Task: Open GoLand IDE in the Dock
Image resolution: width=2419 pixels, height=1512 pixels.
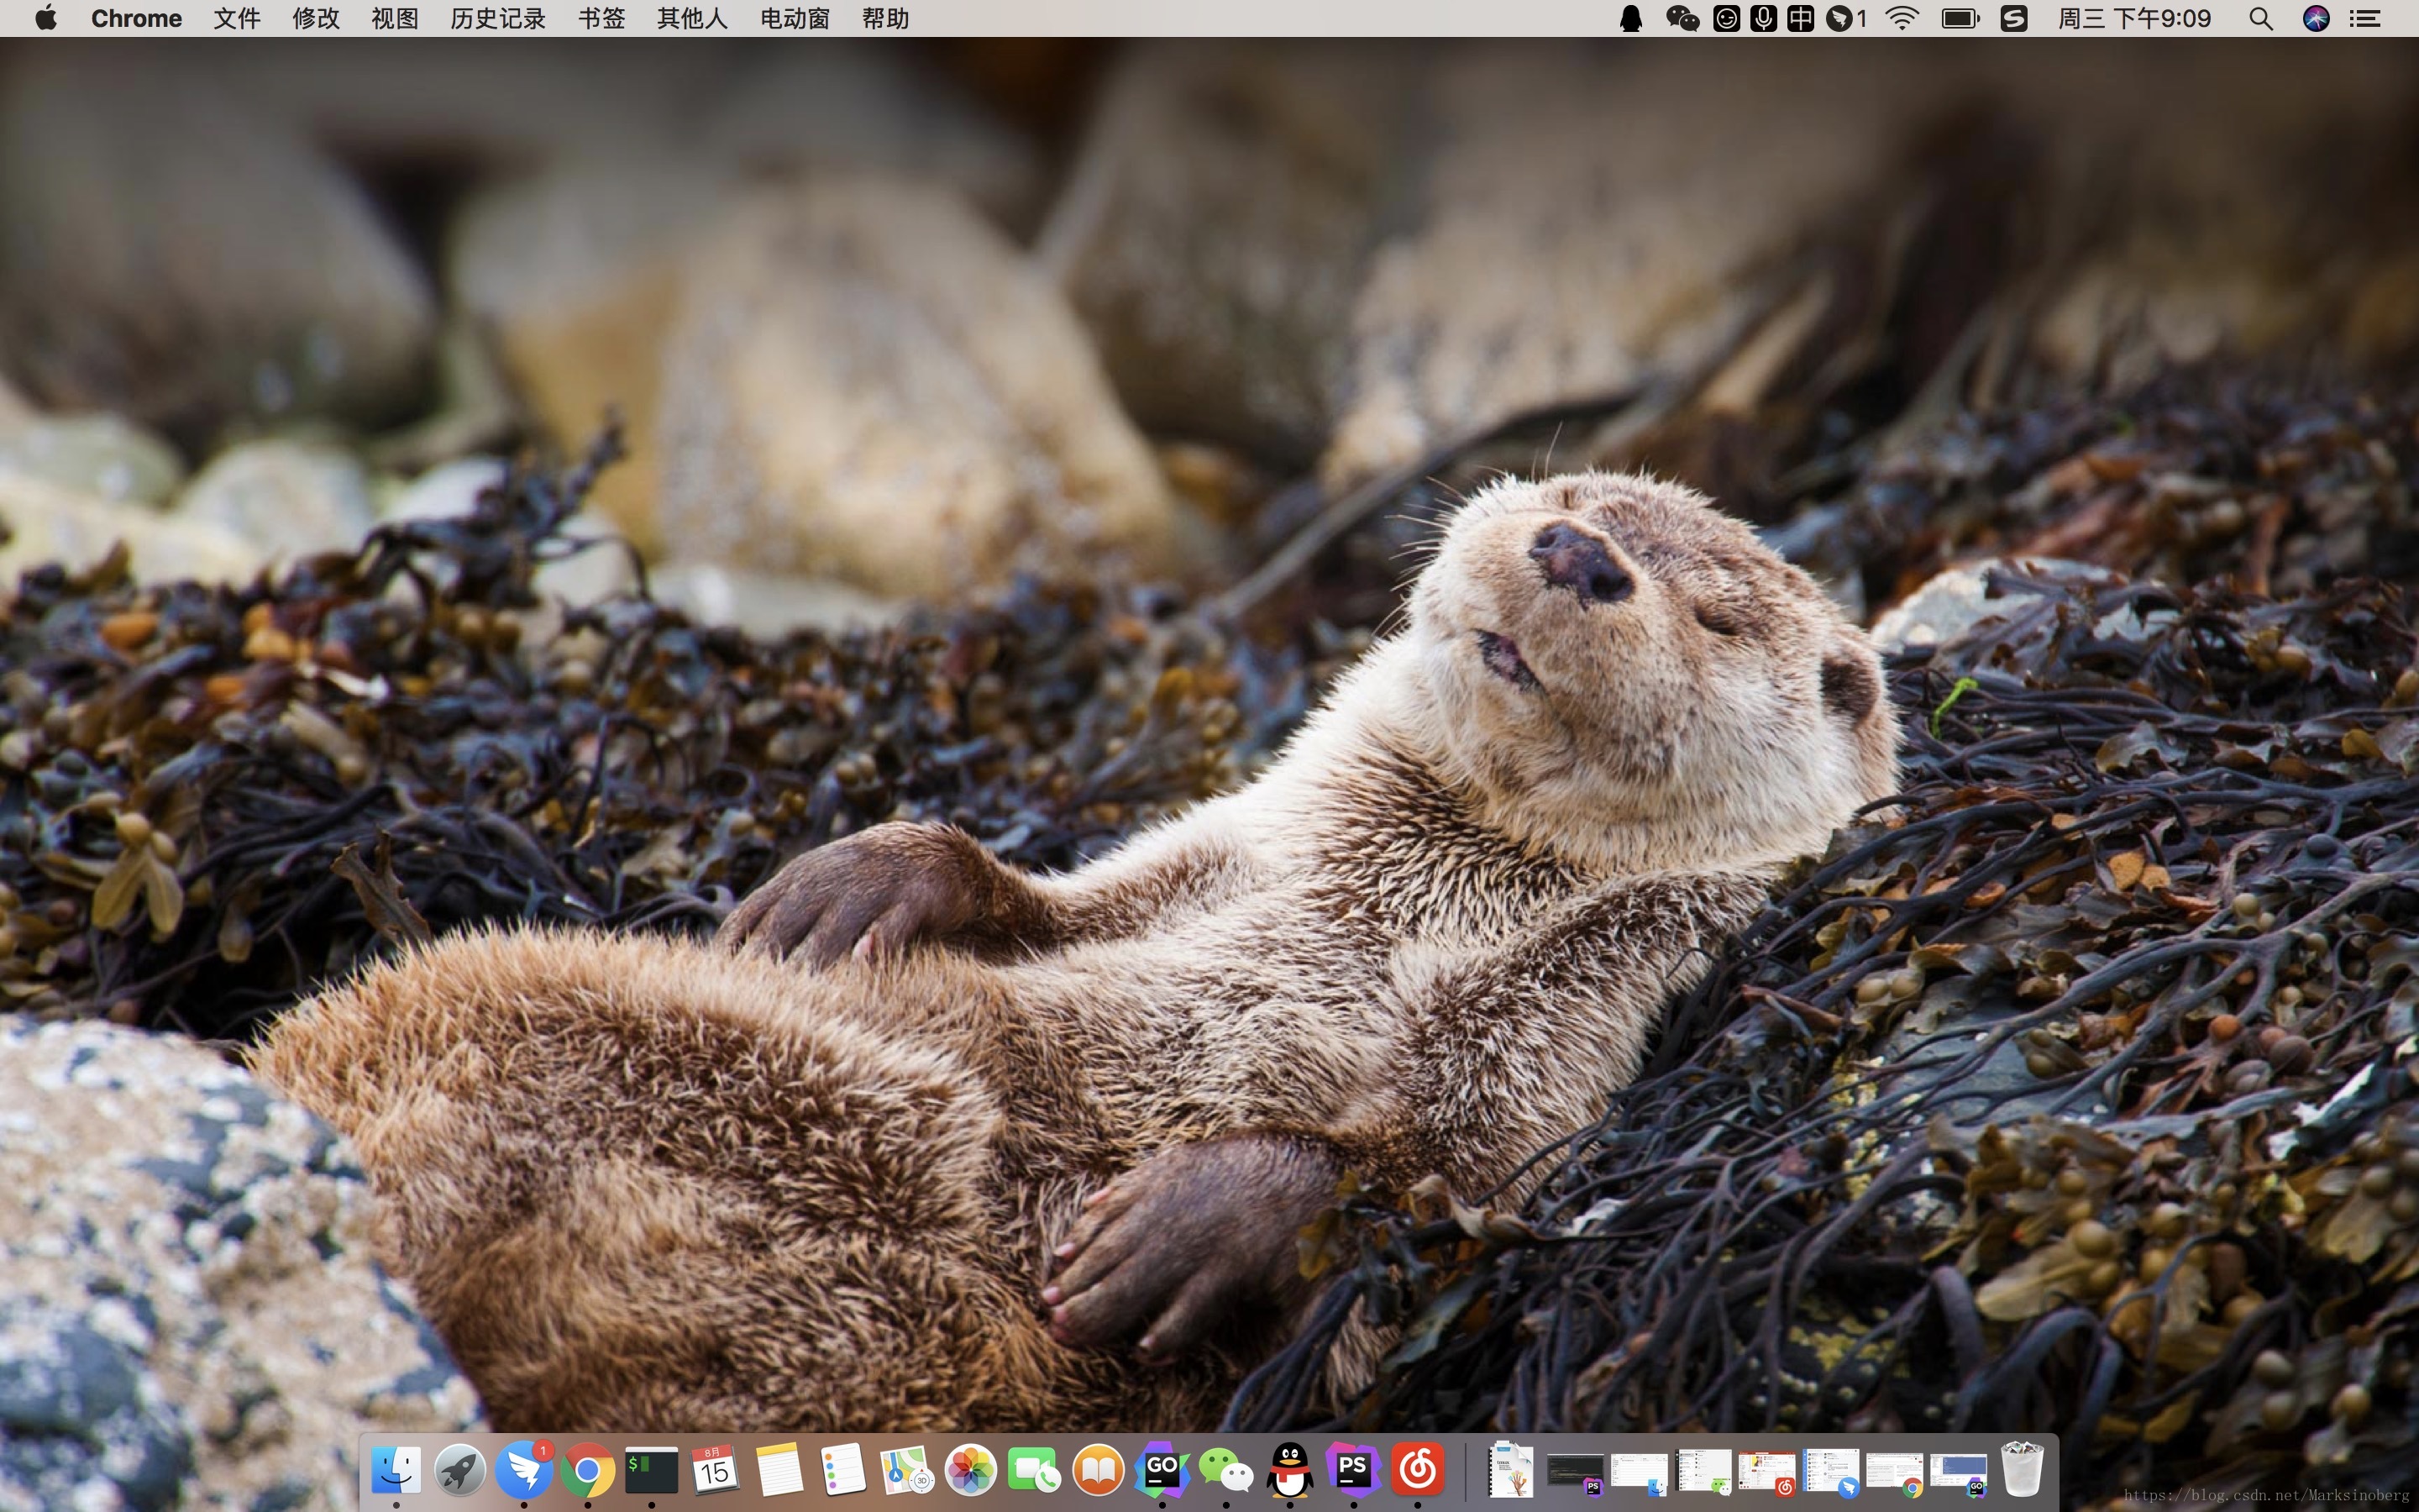Action: pos(1162,1470)
